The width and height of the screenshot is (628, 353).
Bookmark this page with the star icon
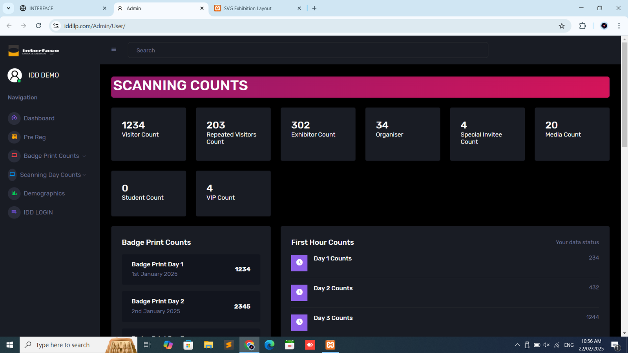(562, 26)
